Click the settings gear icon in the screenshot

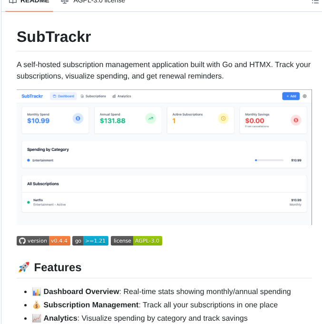305,96
